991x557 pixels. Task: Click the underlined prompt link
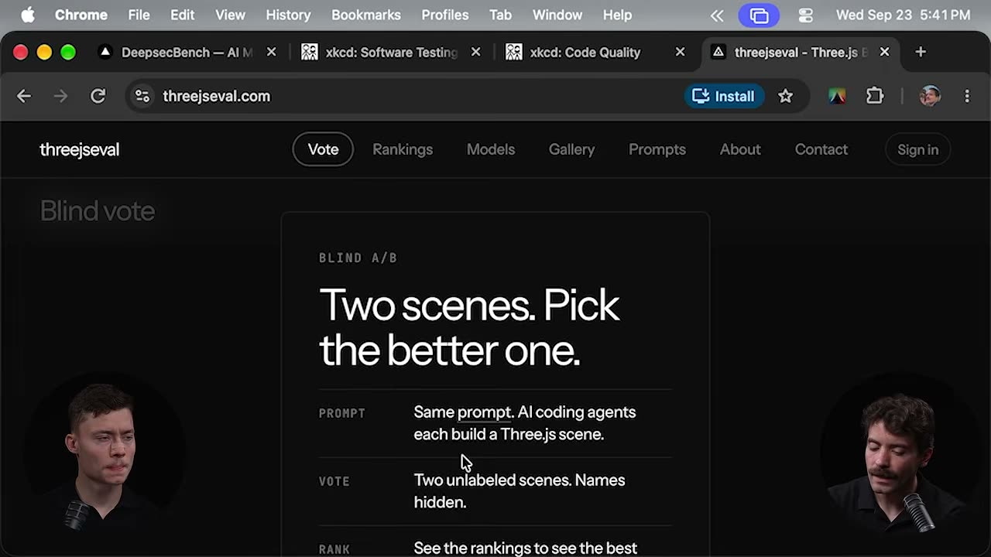click(485, 412)
